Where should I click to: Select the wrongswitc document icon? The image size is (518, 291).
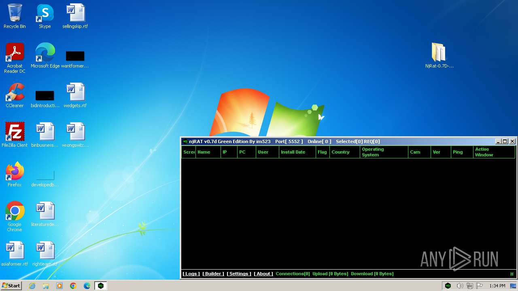pos(75,135)
